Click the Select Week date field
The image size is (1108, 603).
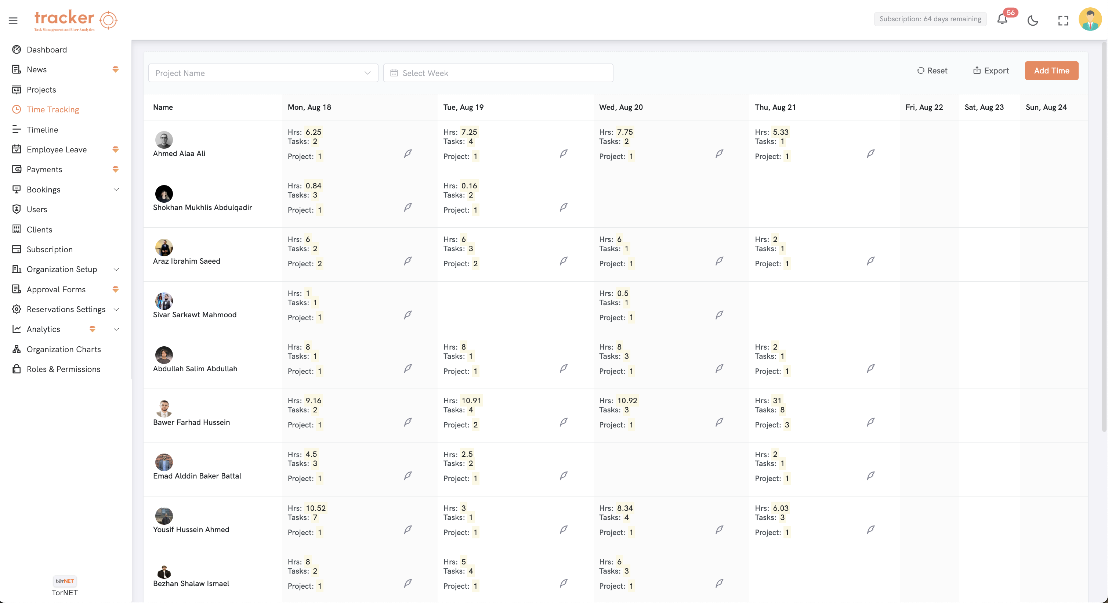[x=498, y=73]
